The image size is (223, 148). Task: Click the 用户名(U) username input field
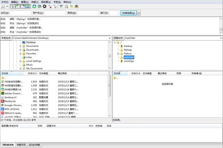point(55,13)
